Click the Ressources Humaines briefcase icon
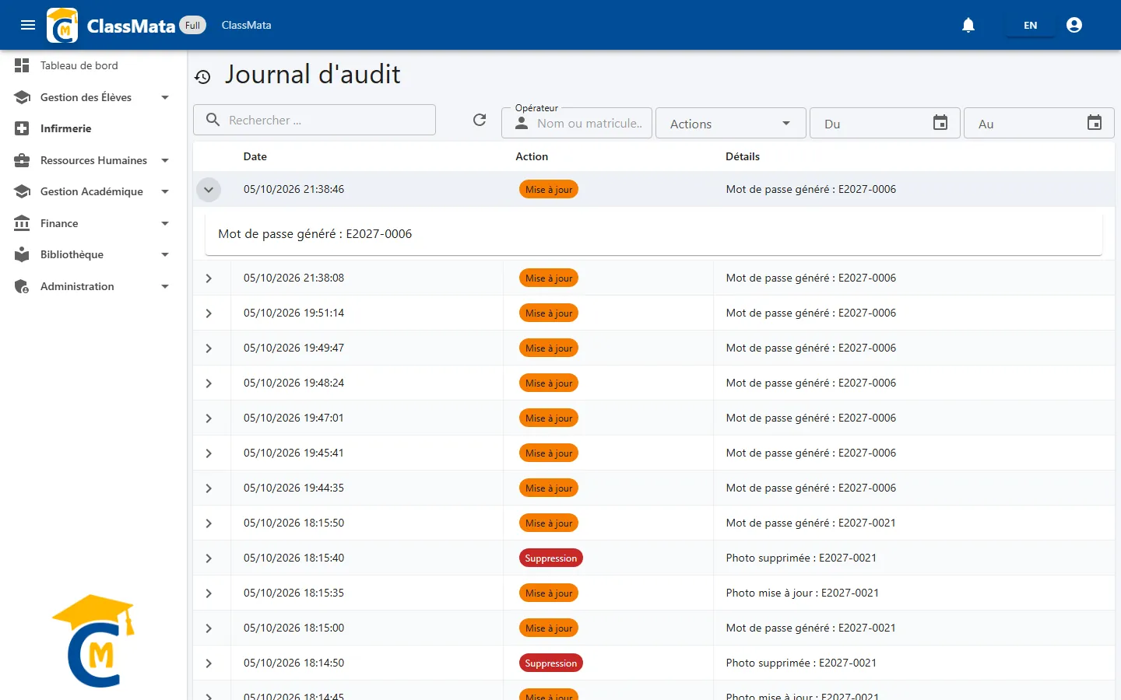 coord(22,160)
